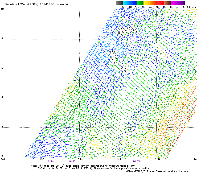
Task: Pick the red 30-35 knots legend swatch
Action: click(161, 3)
